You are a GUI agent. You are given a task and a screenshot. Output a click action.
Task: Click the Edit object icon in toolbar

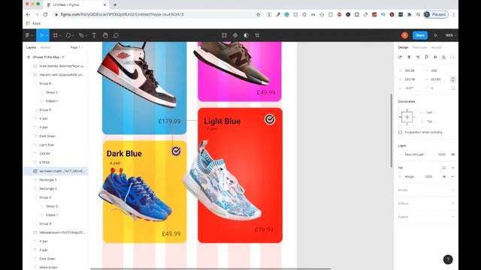tap(224, 35)
